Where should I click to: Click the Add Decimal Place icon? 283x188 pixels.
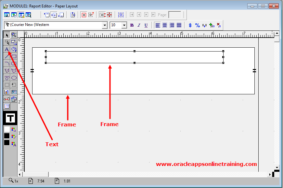click(212, 25)
